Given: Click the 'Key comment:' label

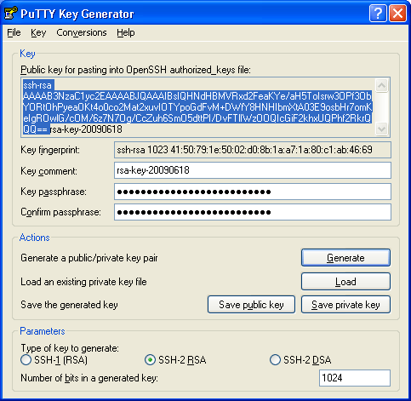Looking at the screenshot, I should [49, 171].
